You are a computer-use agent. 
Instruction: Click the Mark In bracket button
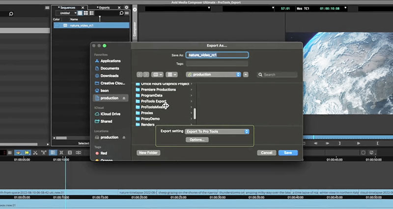click(377, 143)
